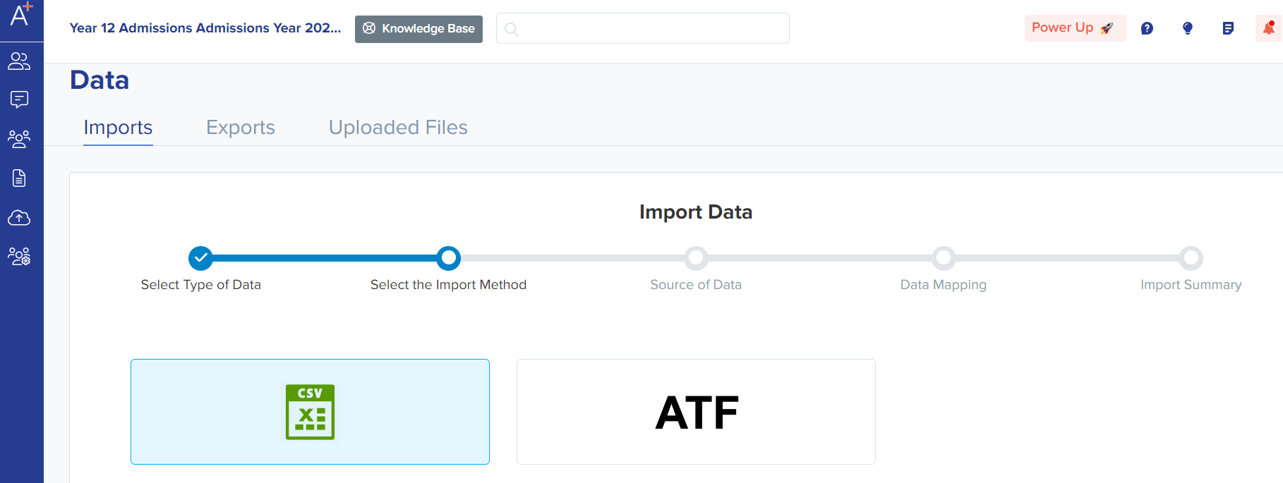Switch to the Uploaded Files tab
Viewport: 1283px width, 483px height.
click(x=398, y=128)
